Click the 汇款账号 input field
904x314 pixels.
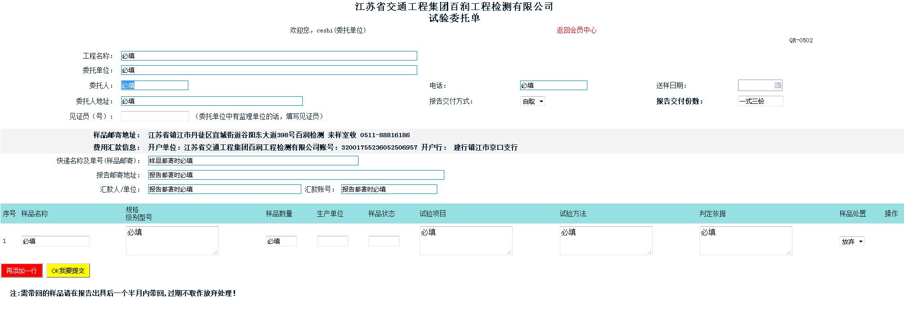[x=389, y=189]
